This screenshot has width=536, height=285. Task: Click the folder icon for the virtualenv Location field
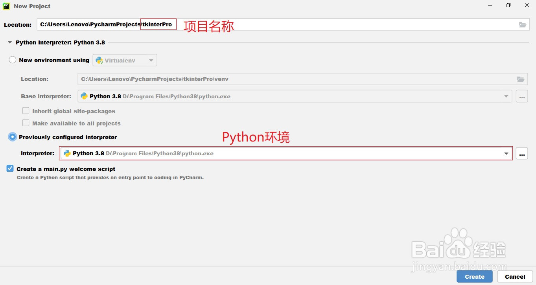click(x=521, y=79)
